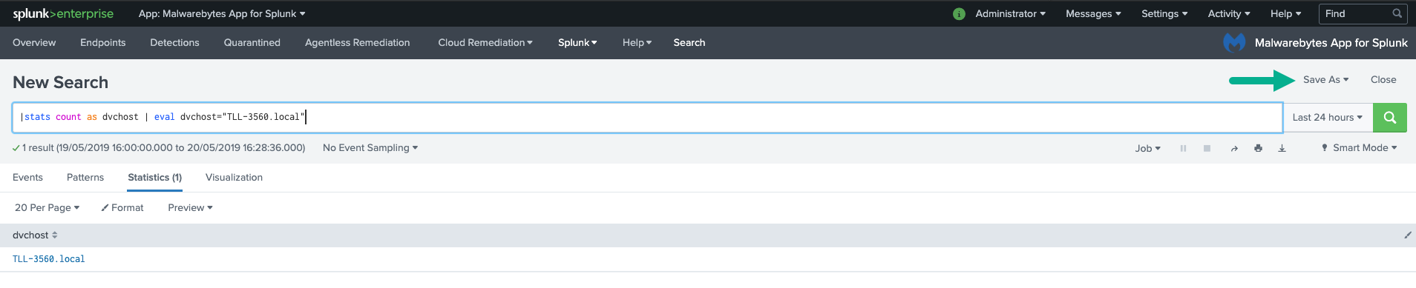The height and width of the screenshot is (288, 1416).
Task: Go to the Quarantined page
Action: [252, 43]
